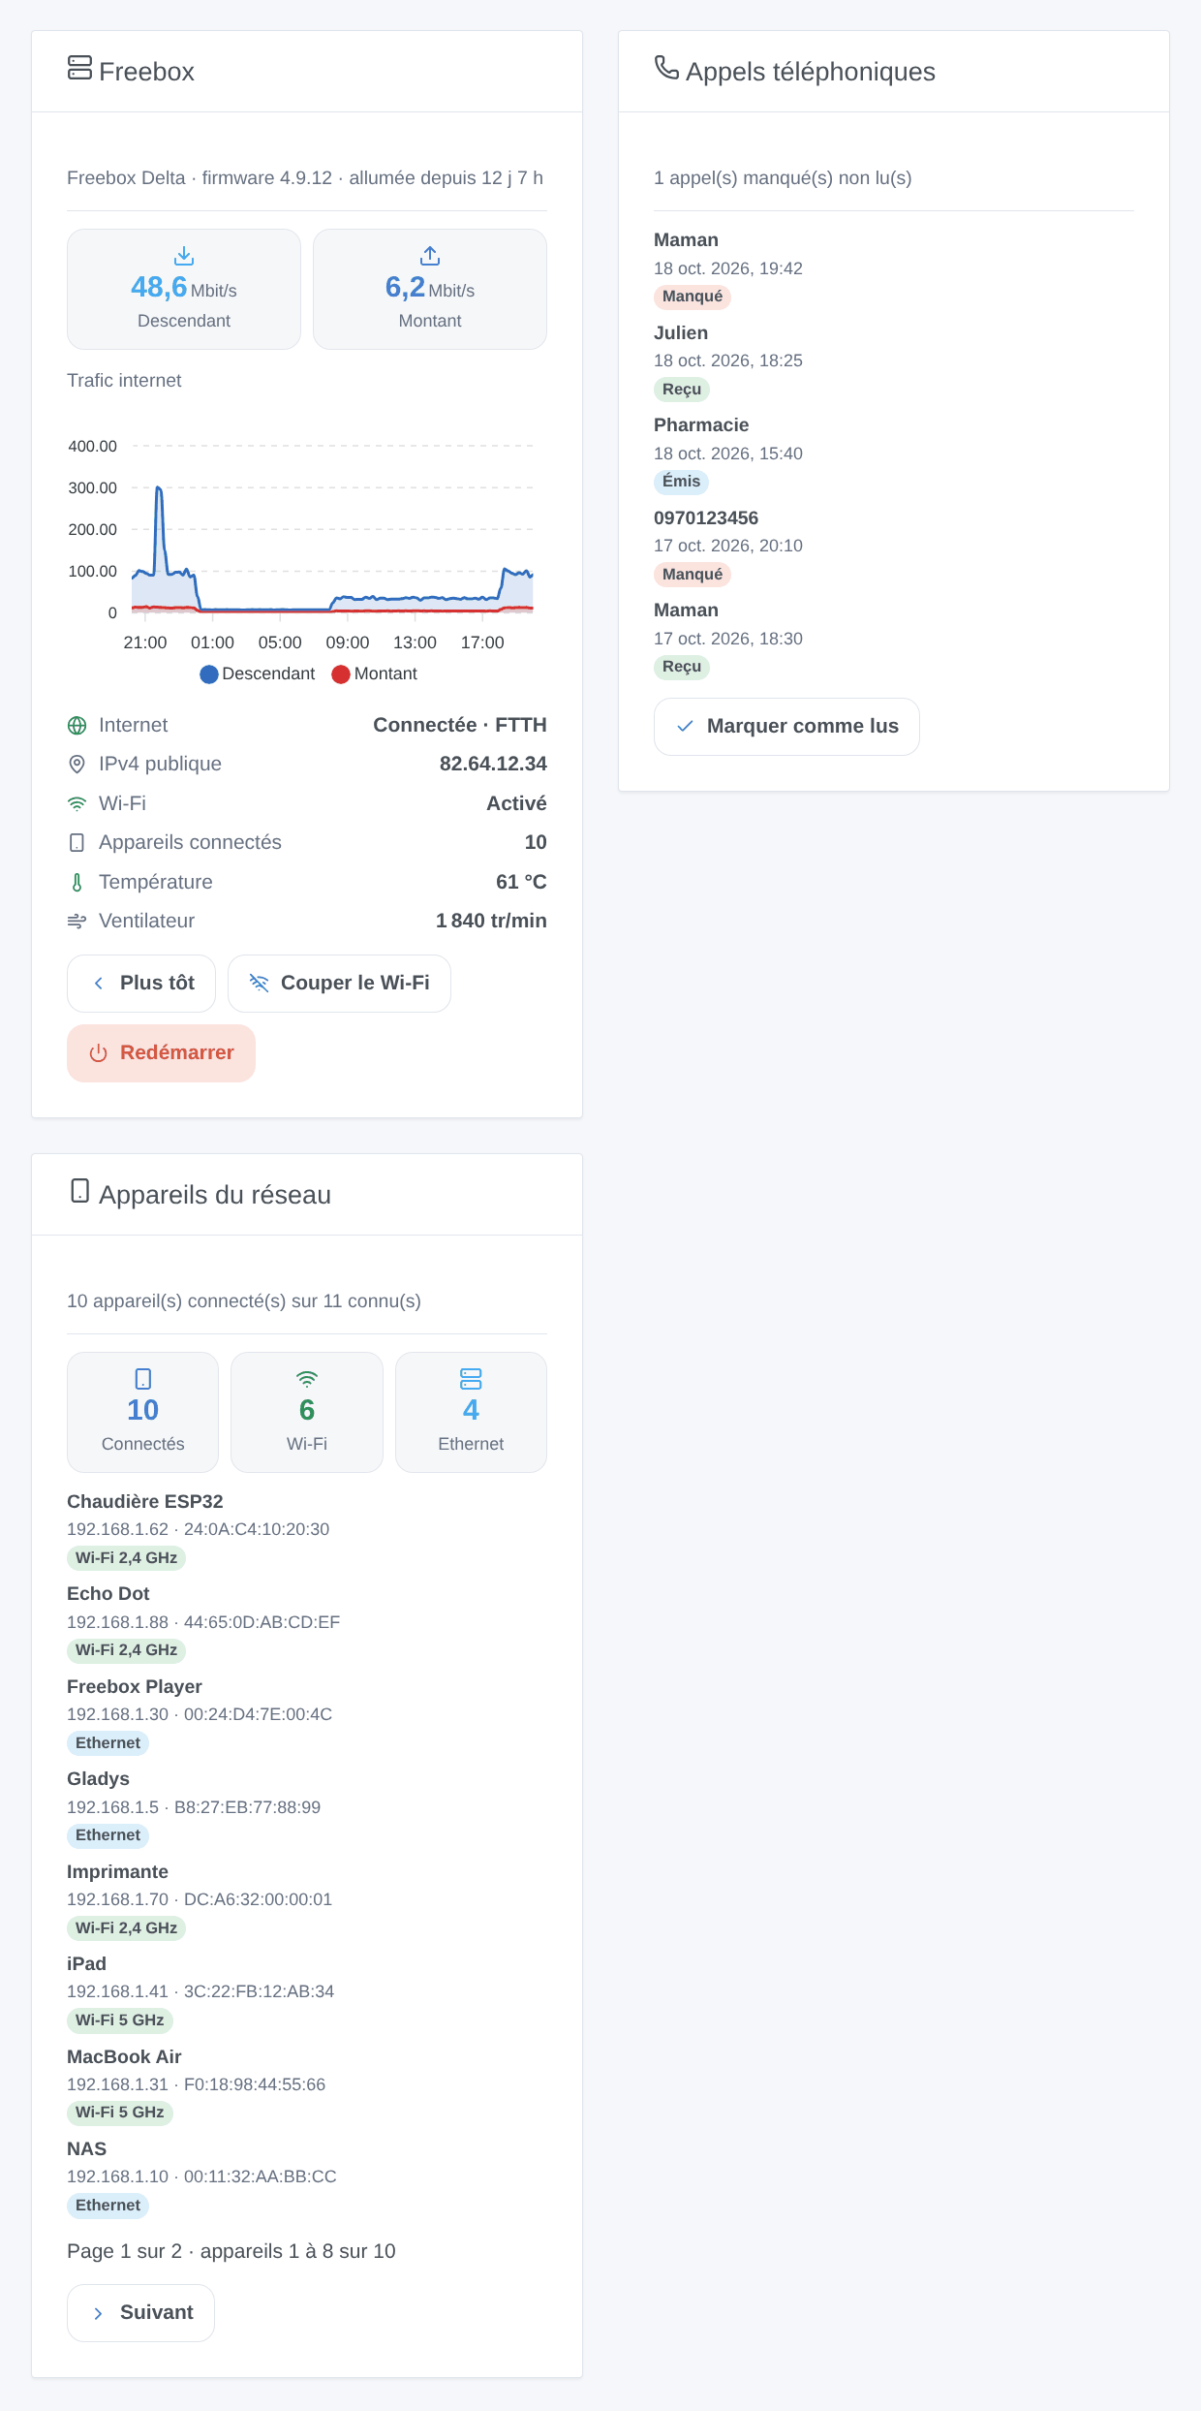Click the Echo Dot device name
This screenshot has height=2411, width=1201.
108,1594
